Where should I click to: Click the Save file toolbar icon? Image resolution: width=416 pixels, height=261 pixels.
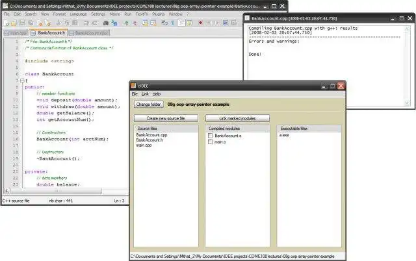[21, 23]
